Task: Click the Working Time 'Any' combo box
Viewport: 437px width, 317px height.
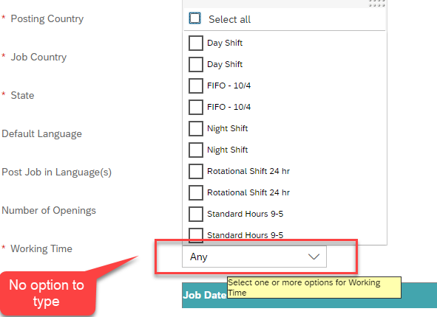Action: (254, 257)
